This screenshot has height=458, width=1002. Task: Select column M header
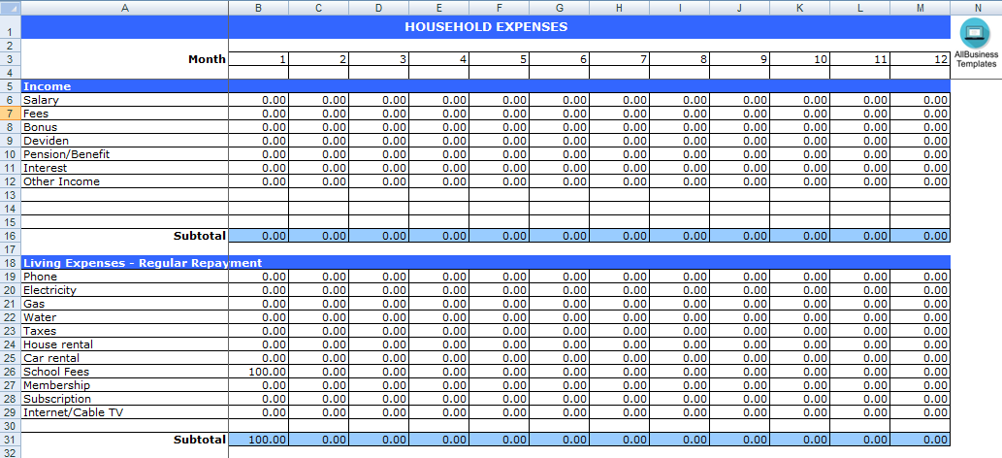point(921,8)
